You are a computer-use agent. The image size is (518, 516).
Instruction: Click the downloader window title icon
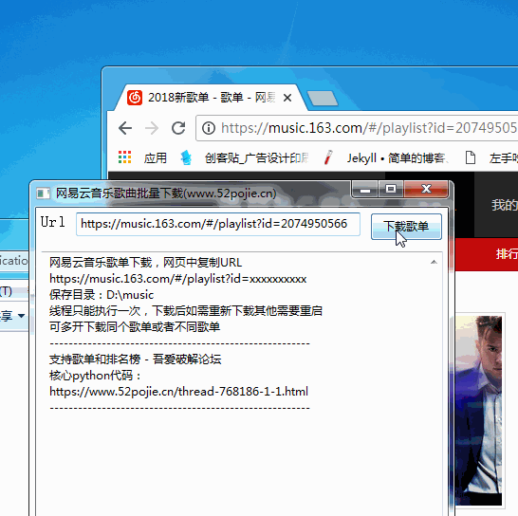pos(43,193)
